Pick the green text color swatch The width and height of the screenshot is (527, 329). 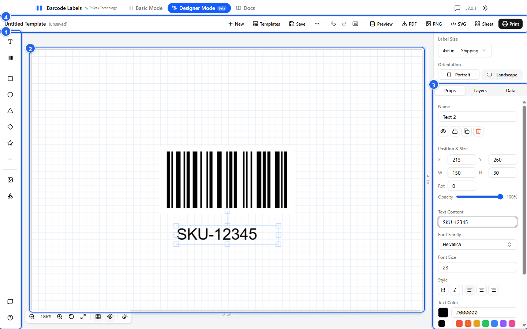tap(486, 324)
